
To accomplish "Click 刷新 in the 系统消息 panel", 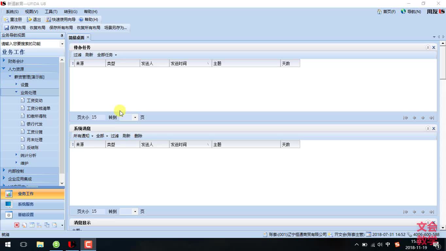I will pos(126,136).
